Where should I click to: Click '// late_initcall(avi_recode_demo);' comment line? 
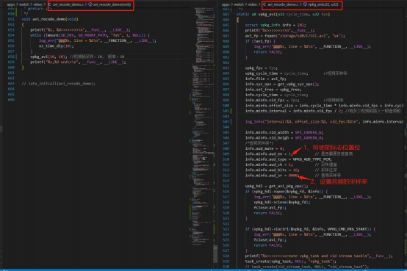59,84
